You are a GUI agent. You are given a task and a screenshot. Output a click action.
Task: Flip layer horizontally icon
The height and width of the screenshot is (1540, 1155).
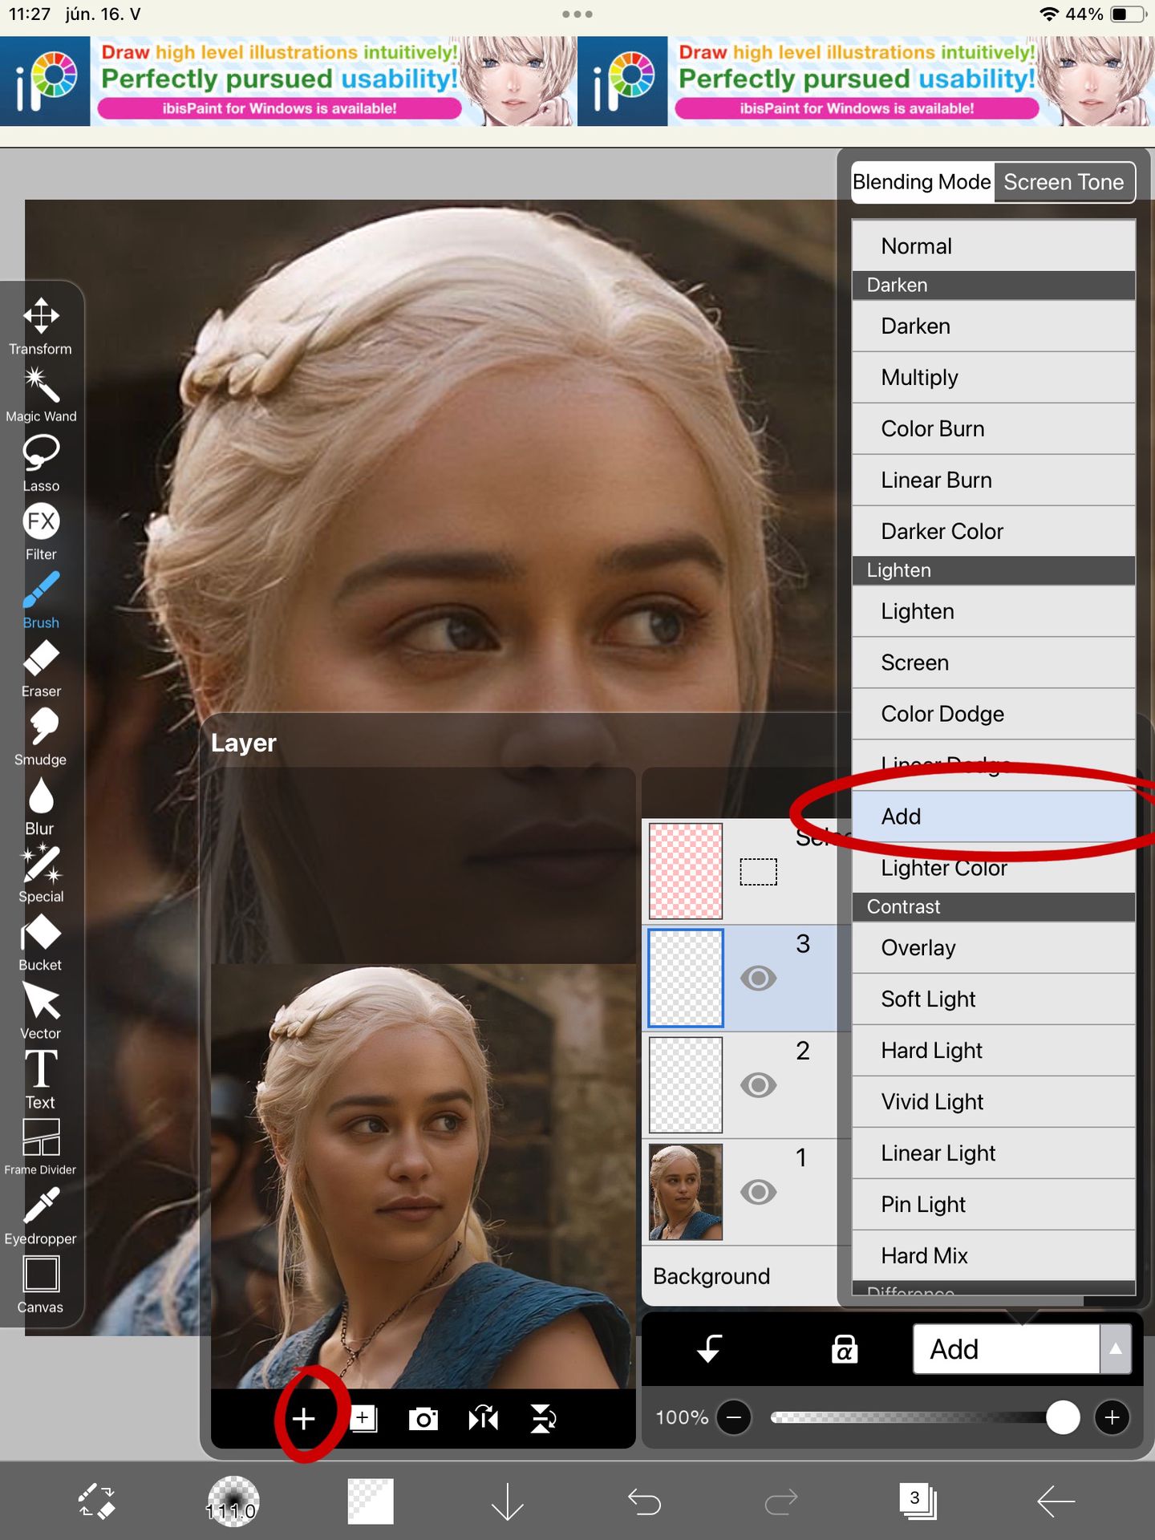484,1419
